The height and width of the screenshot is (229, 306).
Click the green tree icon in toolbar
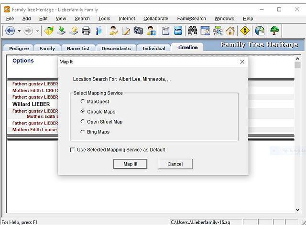pyautogui.click(x=274, y=31)
